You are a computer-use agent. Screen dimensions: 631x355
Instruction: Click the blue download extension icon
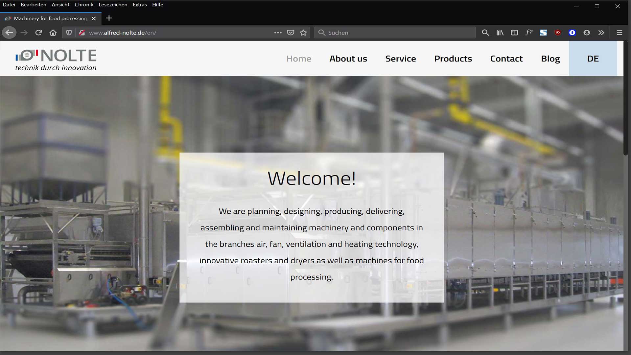[x=572, y=33]
